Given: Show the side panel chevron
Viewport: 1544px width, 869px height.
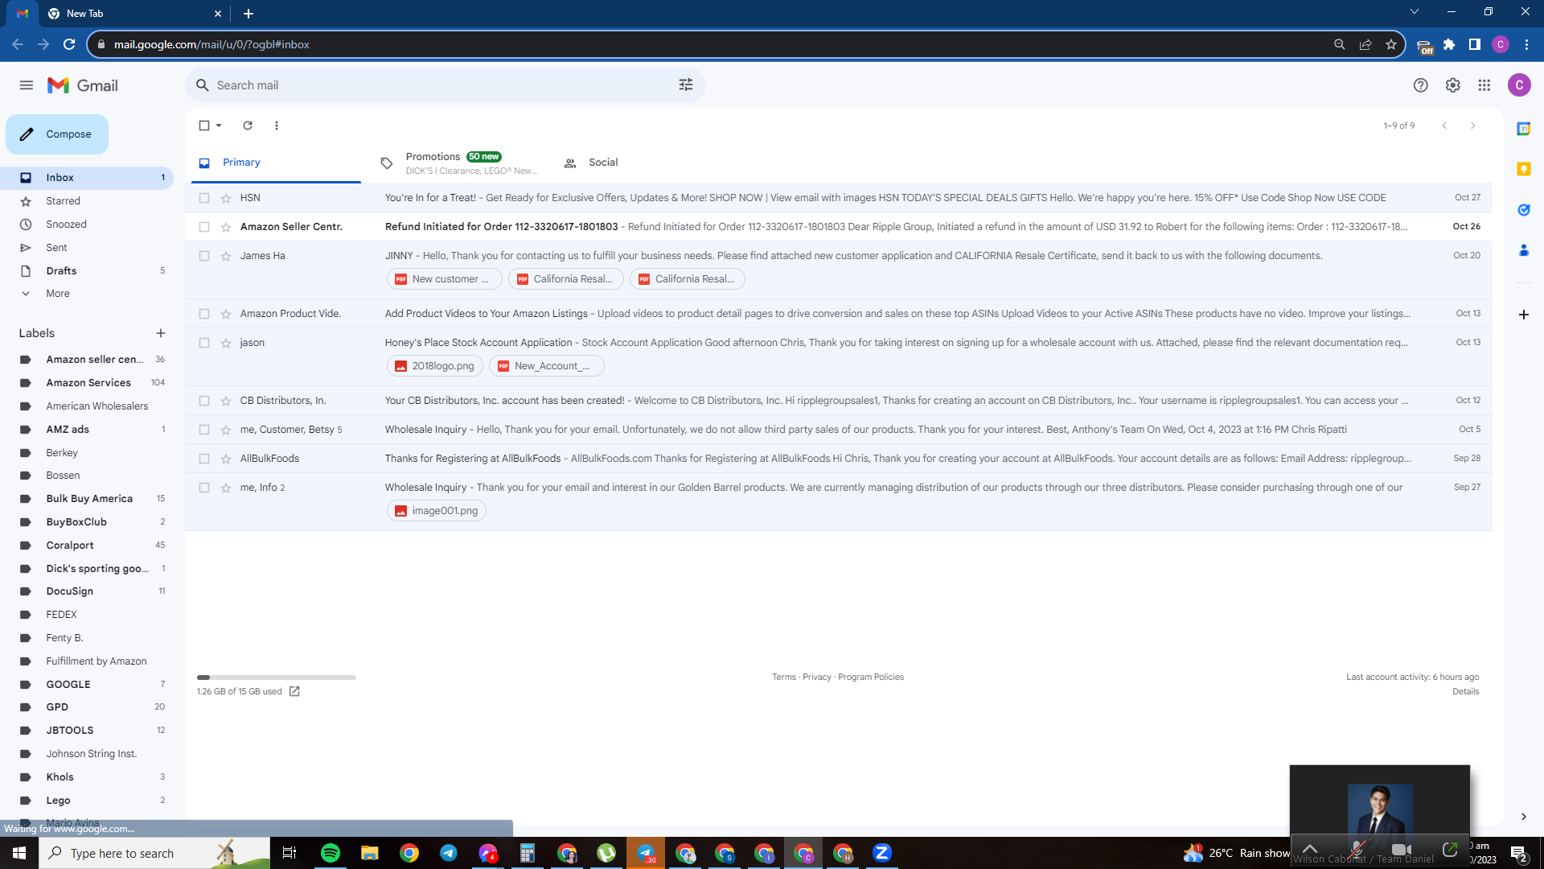Looking at the screenshot, I should coord(1523,817).
